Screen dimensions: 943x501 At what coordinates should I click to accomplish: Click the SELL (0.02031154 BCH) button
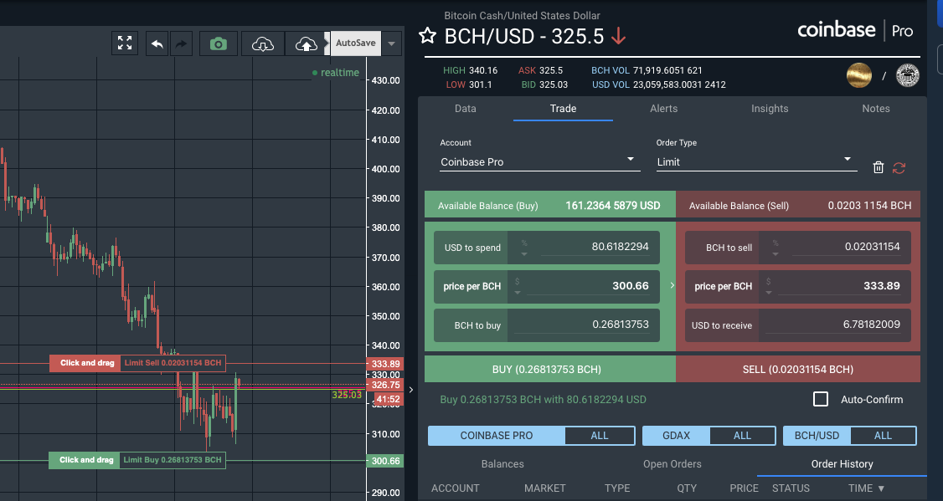(797, 369)
